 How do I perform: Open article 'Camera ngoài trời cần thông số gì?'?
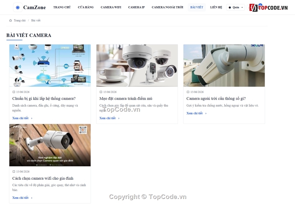(216, 99)
